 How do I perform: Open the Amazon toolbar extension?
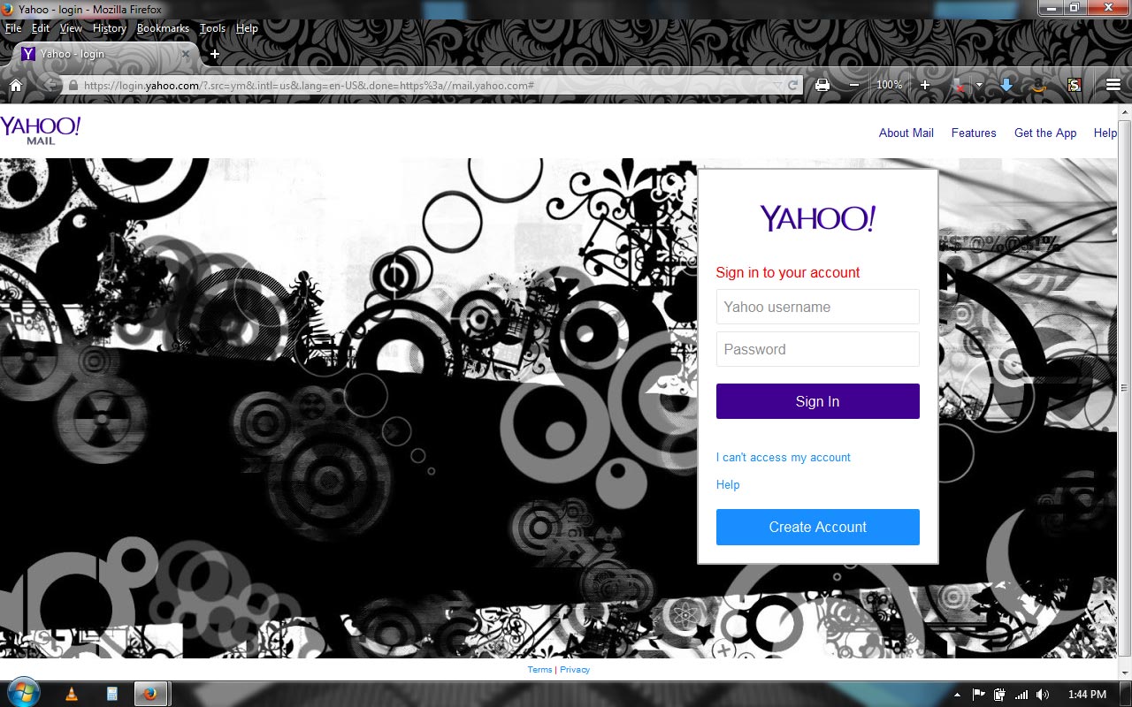click(1039, 86)
